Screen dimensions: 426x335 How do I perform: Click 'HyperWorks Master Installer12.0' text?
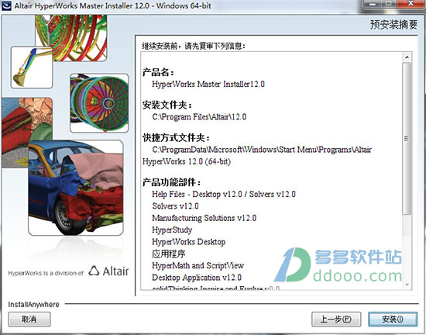point(208,84)
